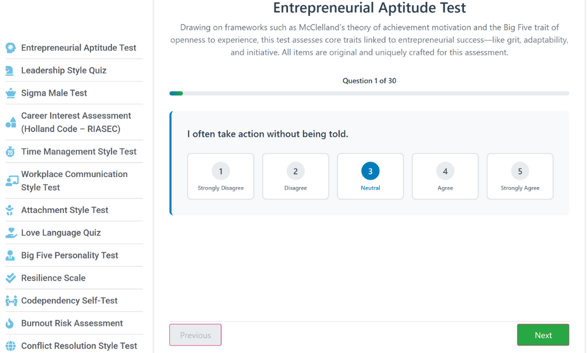The height and width of the screenshot is (353, 588).
Task: Select the Workplace Communication chat icon
Action: [x=10, y=180]
